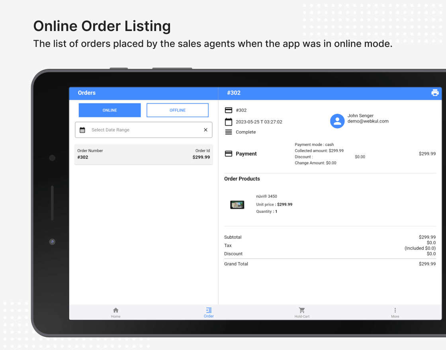Click 'Unit price : $299.99' text

tap(274, 204)
